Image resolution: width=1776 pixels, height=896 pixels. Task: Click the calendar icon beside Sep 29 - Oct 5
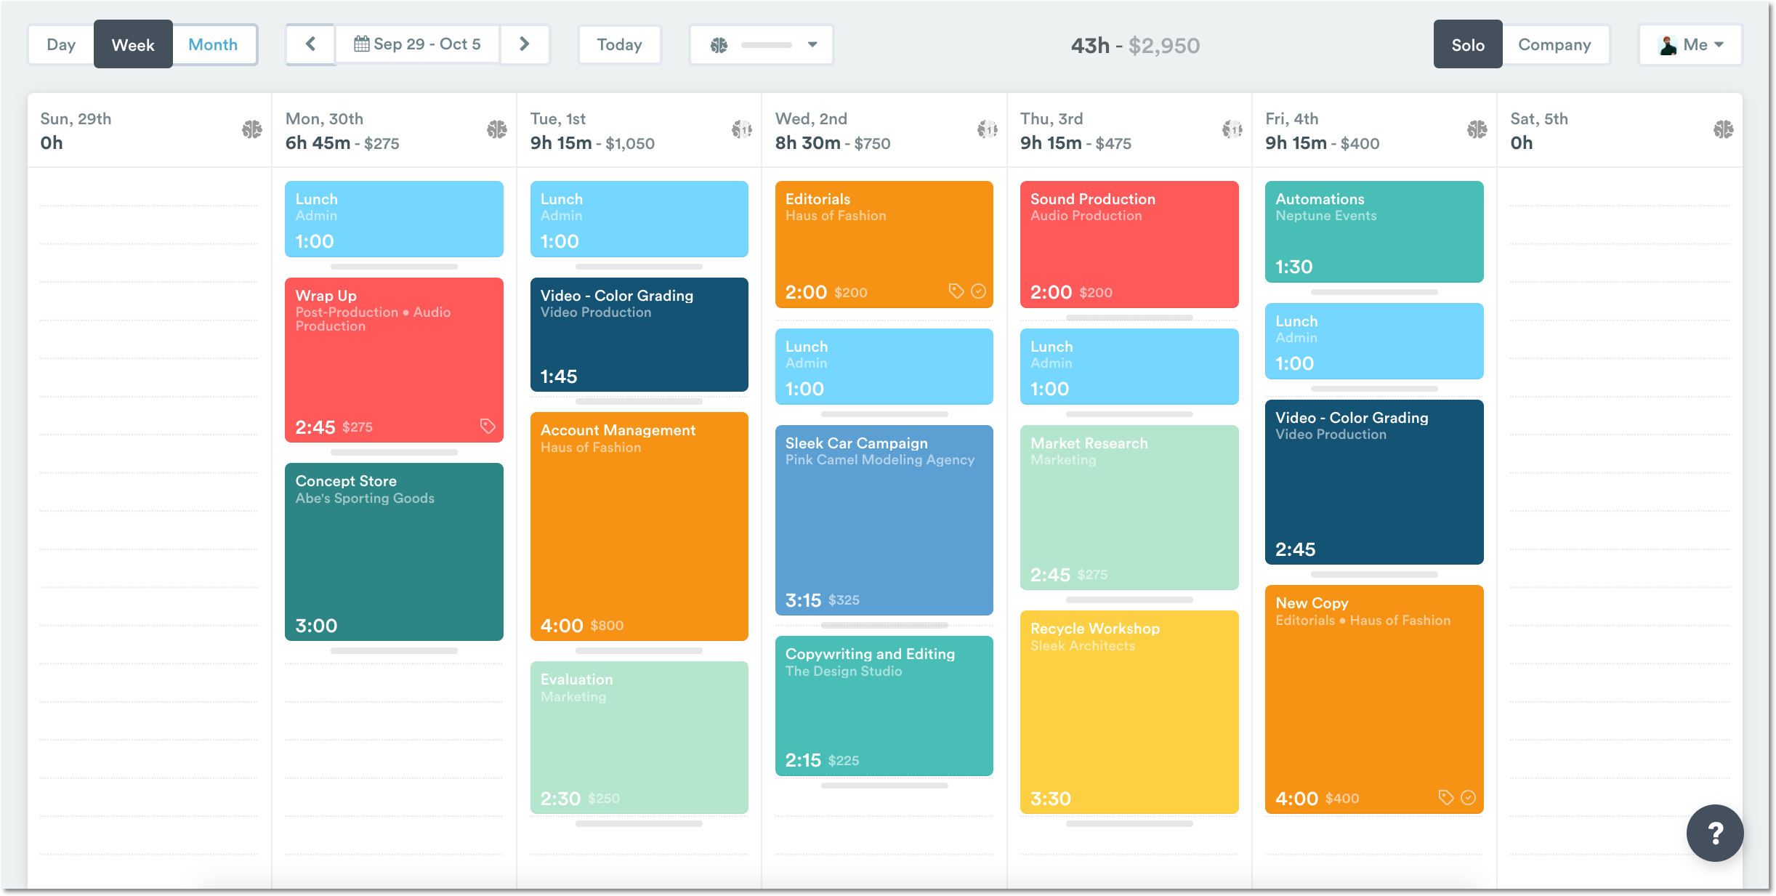(363, 44)
